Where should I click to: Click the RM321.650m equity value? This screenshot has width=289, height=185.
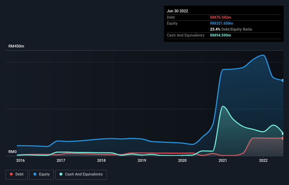[x=221, y=23]
